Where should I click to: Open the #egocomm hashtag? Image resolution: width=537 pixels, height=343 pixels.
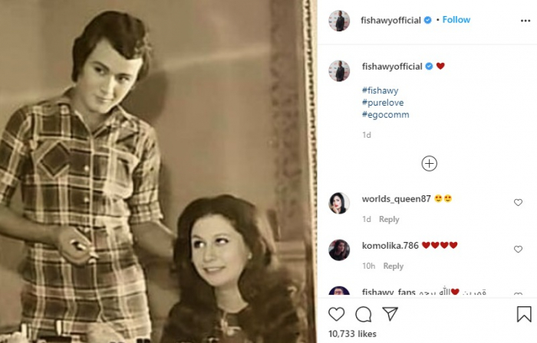coord(385,115)
